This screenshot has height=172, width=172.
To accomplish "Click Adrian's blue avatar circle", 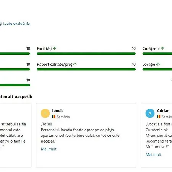I will click(150, 114).
